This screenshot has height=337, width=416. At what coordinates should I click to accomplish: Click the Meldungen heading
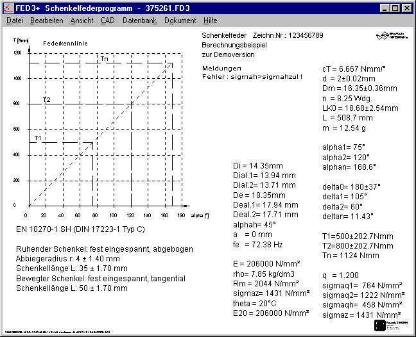(221, 69)
